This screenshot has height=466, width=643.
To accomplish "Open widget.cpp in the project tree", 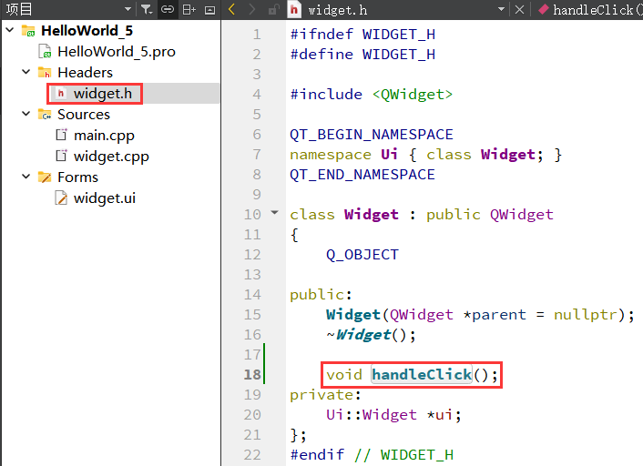I will pyautogui.click(x=111, y=157).
